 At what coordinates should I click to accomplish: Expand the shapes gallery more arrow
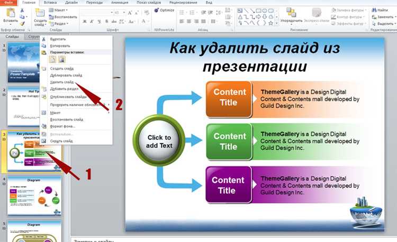(x=277, y=23)
